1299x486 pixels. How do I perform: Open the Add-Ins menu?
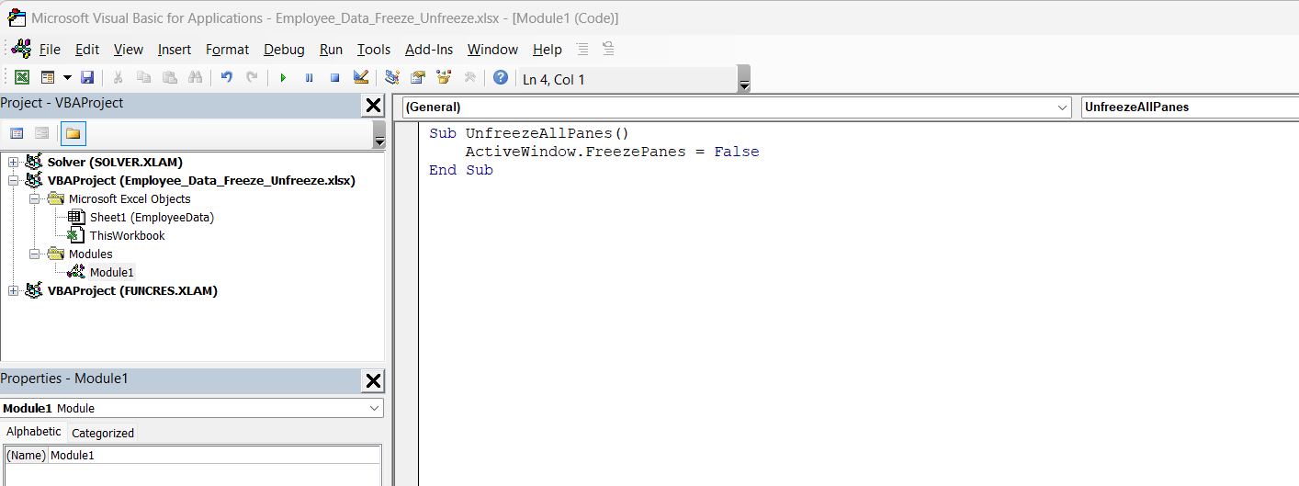pyautogui.click(x=429, y=50)
